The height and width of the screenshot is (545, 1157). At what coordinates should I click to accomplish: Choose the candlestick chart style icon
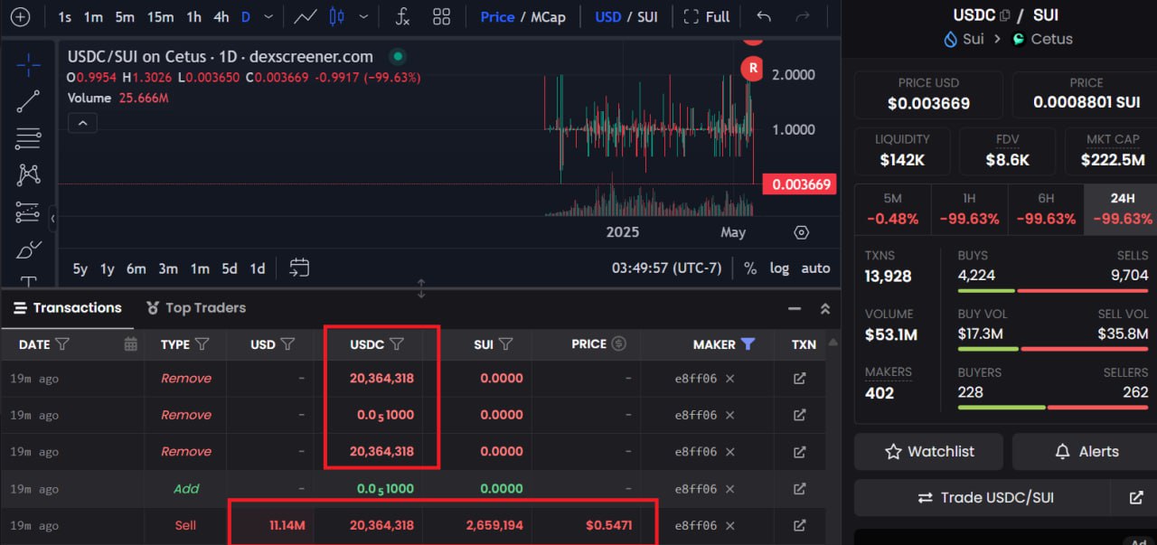pos(337,16)
